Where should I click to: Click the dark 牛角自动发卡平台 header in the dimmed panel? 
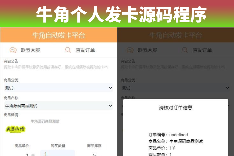176,35
